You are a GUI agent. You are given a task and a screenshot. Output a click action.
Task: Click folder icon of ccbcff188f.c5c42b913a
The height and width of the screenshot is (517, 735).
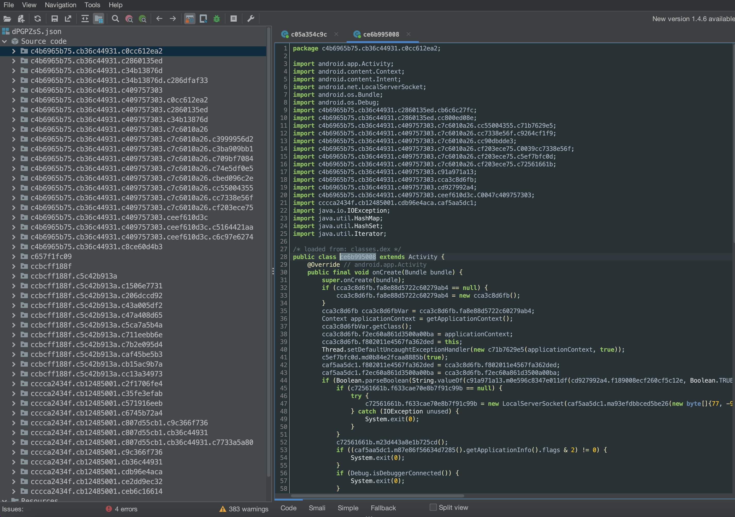tap(24, 276)
